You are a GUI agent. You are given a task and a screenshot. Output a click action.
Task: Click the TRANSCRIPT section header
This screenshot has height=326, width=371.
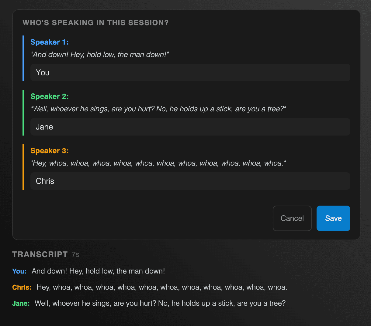pos(40,254)
